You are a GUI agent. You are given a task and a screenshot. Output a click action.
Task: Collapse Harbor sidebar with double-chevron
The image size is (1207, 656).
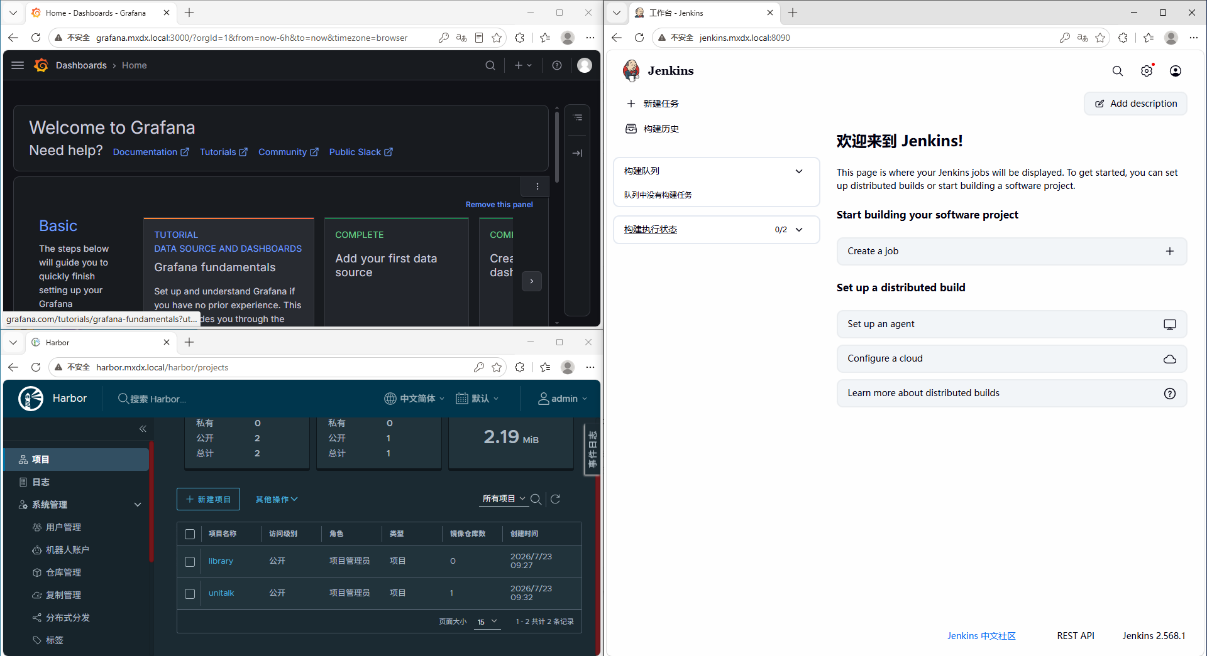coord(143,429)
